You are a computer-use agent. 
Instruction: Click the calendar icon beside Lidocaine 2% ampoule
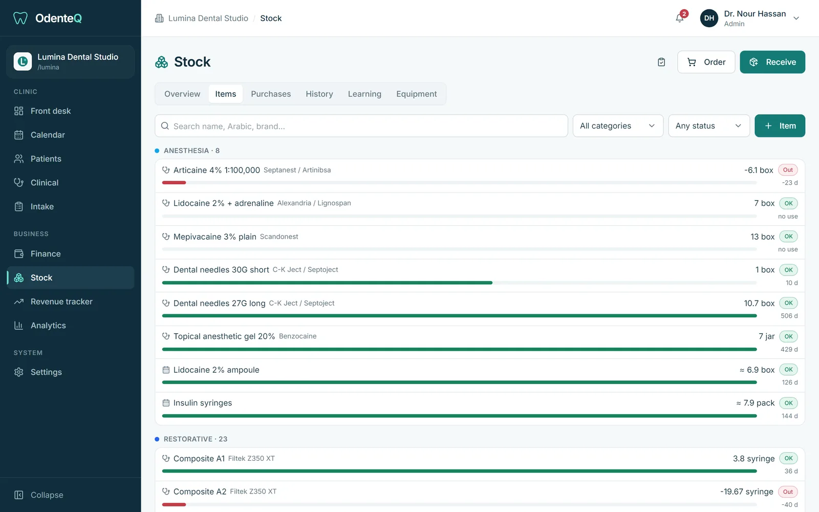click(166, 370)
